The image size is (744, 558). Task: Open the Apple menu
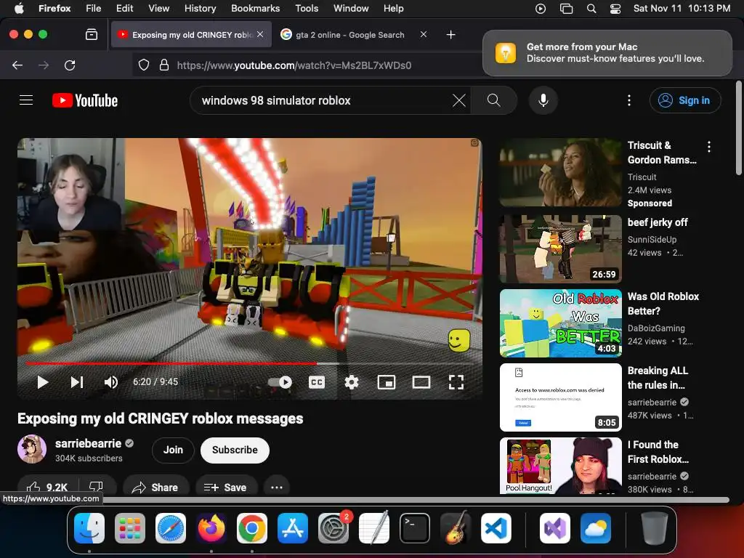(x=19, y=8)
